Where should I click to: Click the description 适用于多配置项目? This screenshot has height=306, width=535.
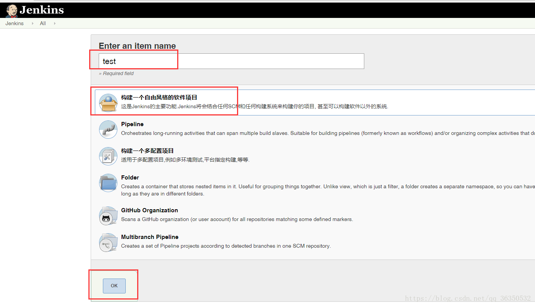(185, 160)
